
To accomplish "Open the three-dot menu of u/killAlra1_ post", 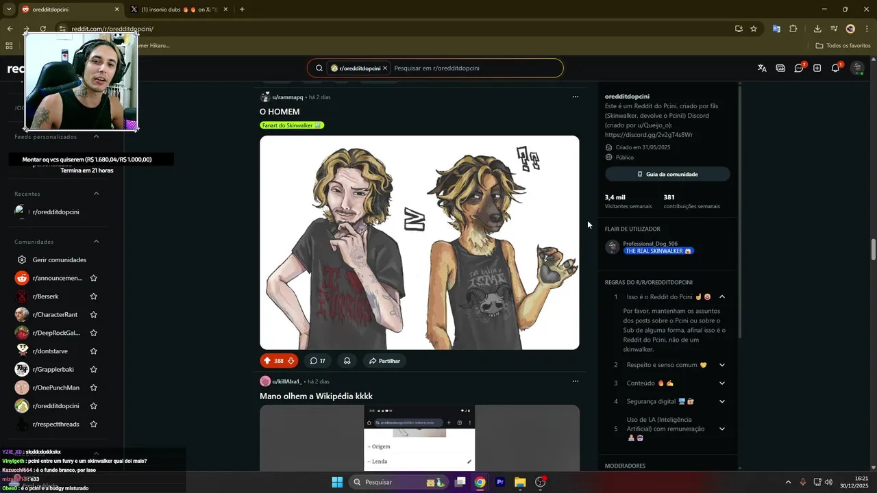I will (575, 381).
